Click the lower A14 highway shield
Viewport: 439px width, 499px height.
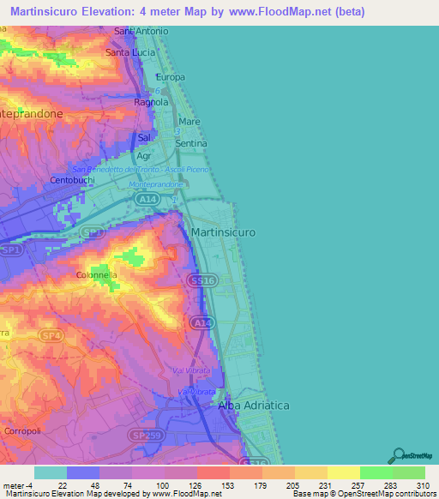point(202,323)
